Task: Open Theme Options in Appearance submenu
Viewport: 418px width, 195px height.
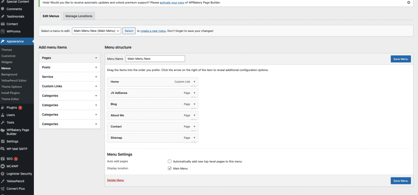Action: (x=11, y=86)
